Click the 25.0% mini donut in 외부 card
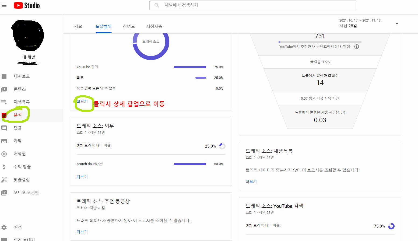Screen dimensions: 418x241 click(222, 146)
